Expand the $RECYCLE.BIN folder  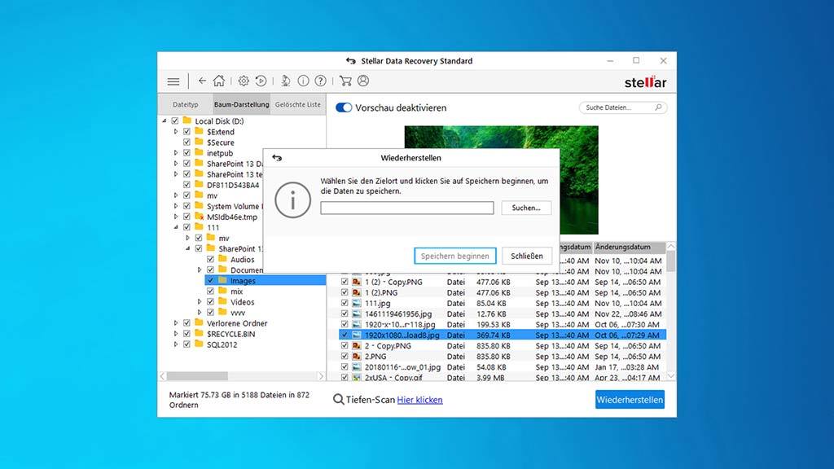(x=175, y=334)
